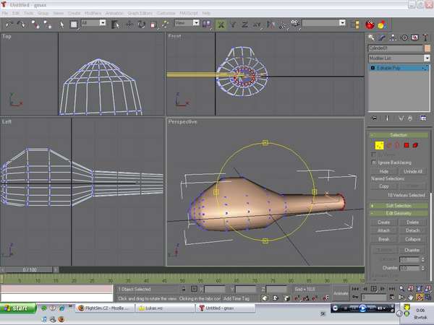Viewport: 434px width, 325px height.
Task: Switch to the Hierarchy command panel tab
Action: (x=393, y=38)
